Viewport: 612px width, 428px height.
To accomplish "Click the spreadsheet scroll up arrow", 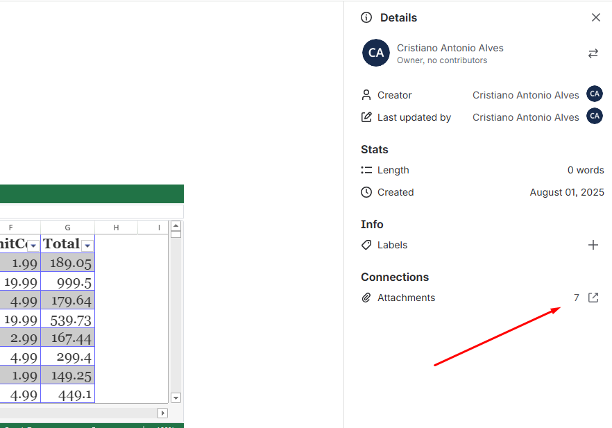I will point(176,225).
